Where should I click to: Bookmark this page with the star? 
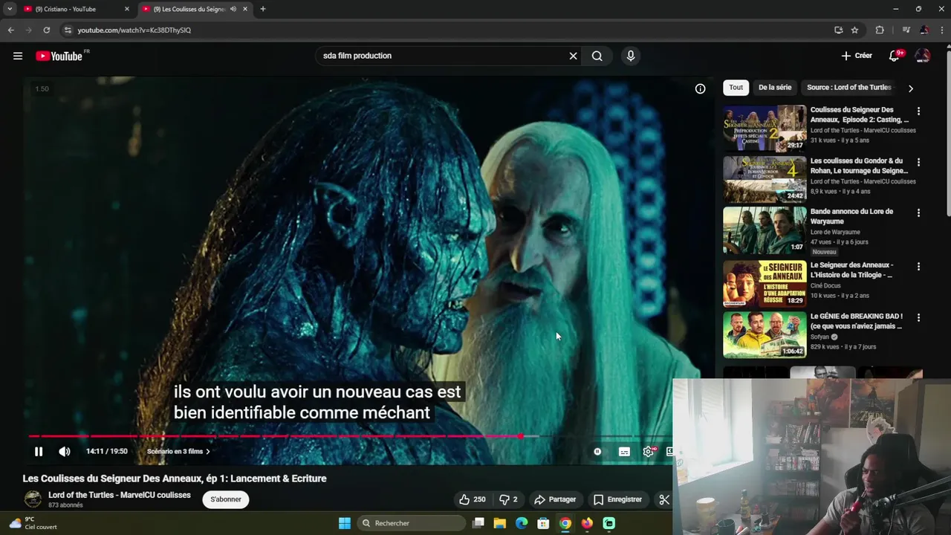click(x=854, y=30)
